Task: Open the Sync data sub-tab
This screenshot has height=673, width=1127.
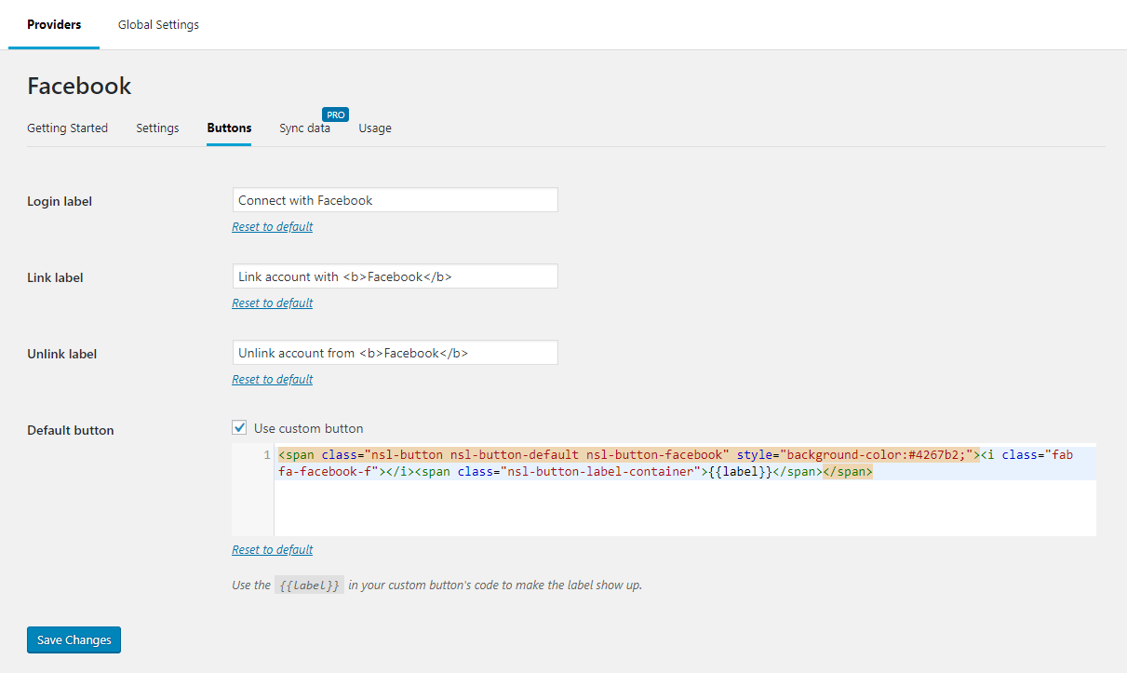Action: click(304, 128)
